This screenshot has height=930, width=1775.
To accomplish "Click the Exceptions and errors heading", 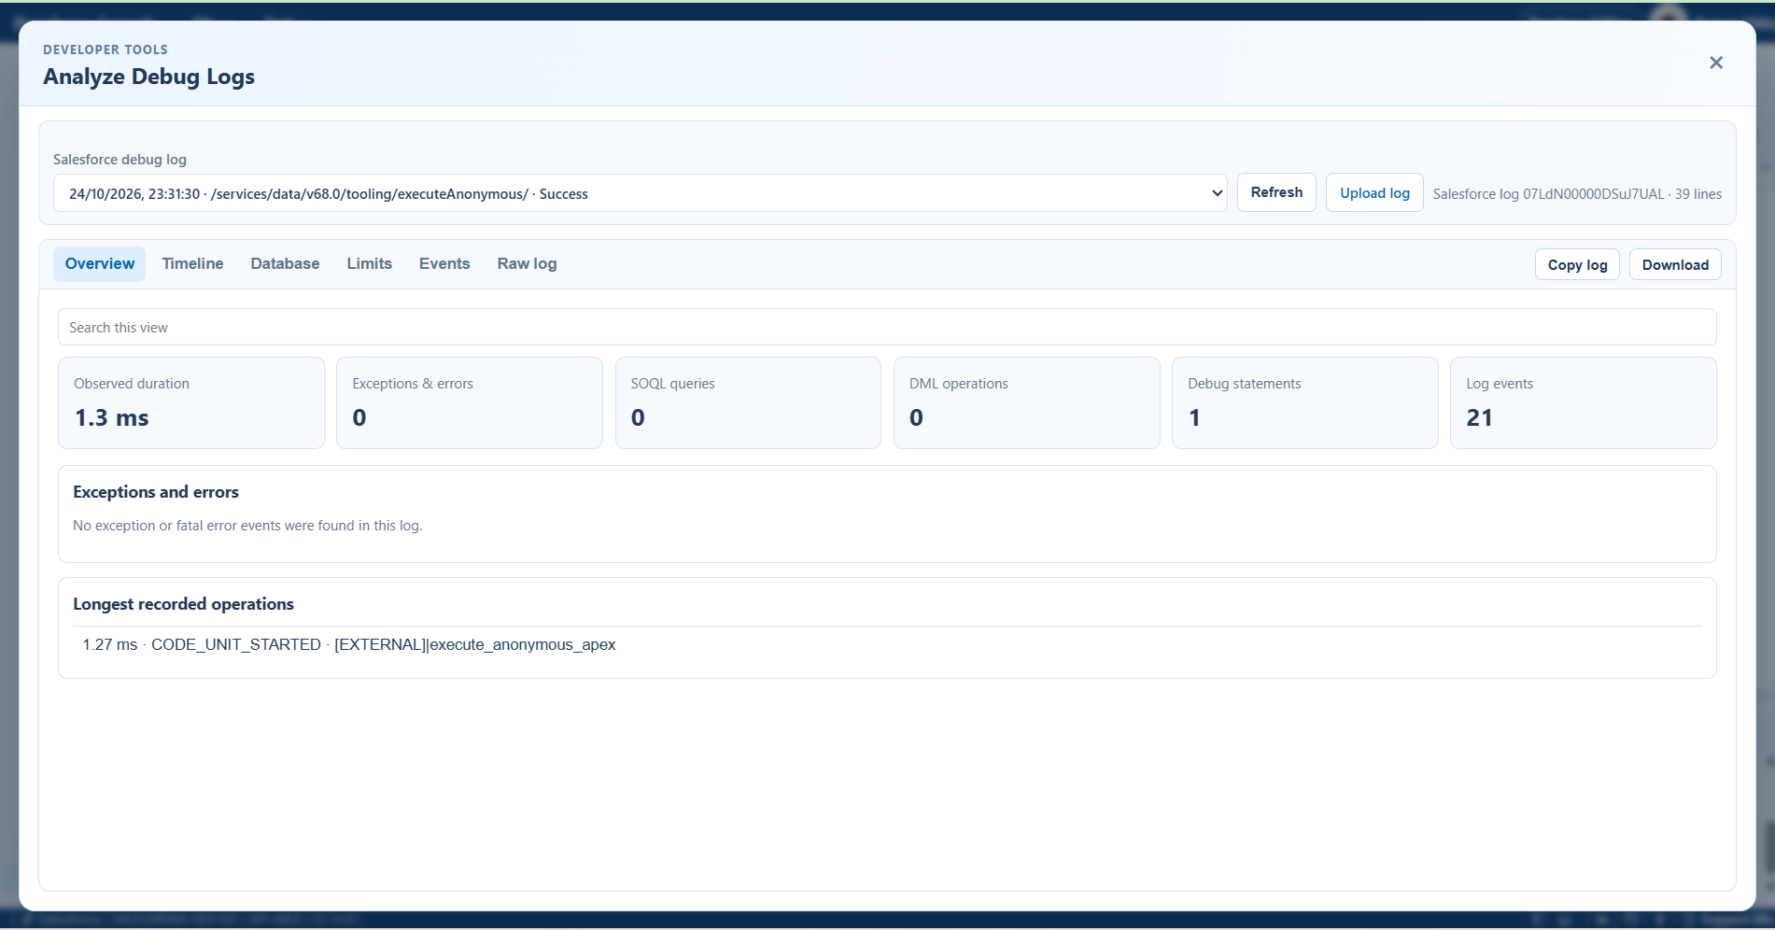I will coord(156,492).
